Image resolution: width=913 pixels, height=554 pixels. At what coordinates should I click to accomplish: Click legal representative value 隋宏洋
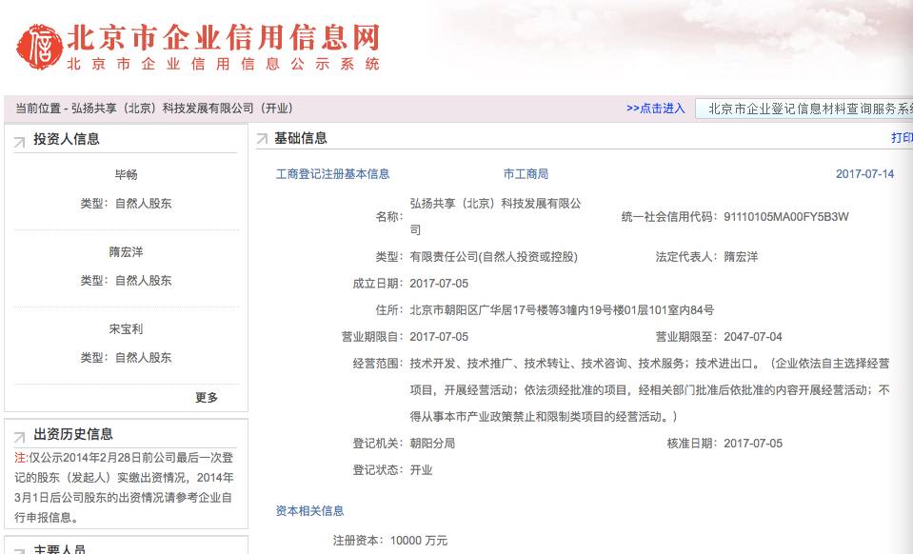[x=741, y=257]
